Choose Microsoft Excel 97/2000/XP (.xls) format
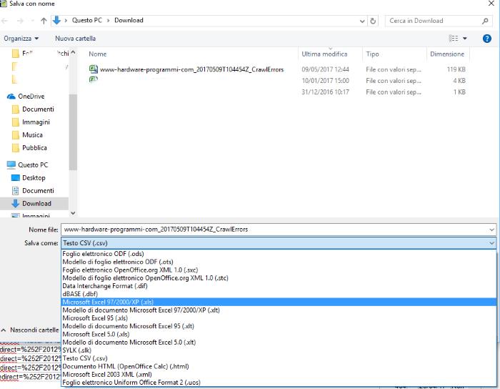Image resolution: width=500 pixels, height=389 pixels. [x=107, y=302]
